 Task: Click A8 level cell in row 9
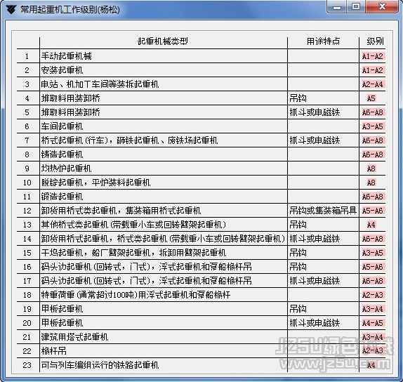tap(371, 169)
